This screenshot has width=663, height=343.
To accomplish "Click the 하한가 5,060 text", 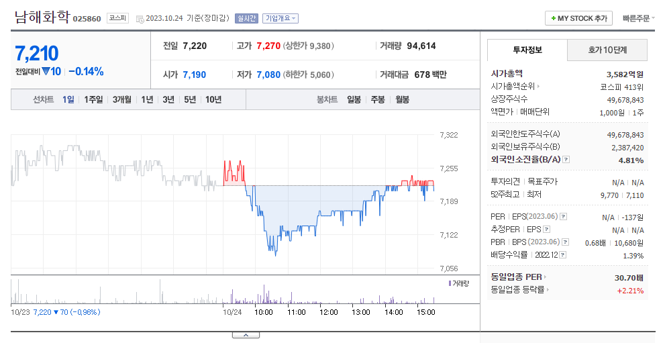I will tap(309, 75).
